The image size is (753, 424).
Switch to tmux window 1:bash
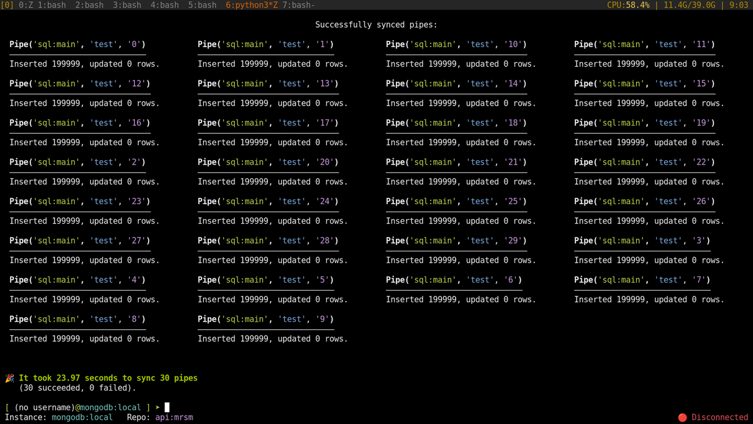click(x=51, y=5)
